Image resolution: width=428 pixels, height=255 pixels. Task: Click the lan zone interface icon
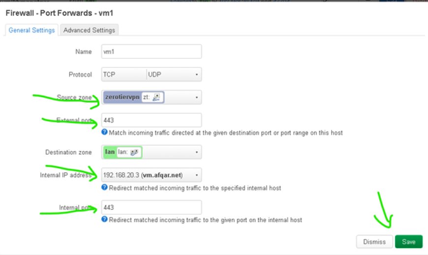pos(134,152)
